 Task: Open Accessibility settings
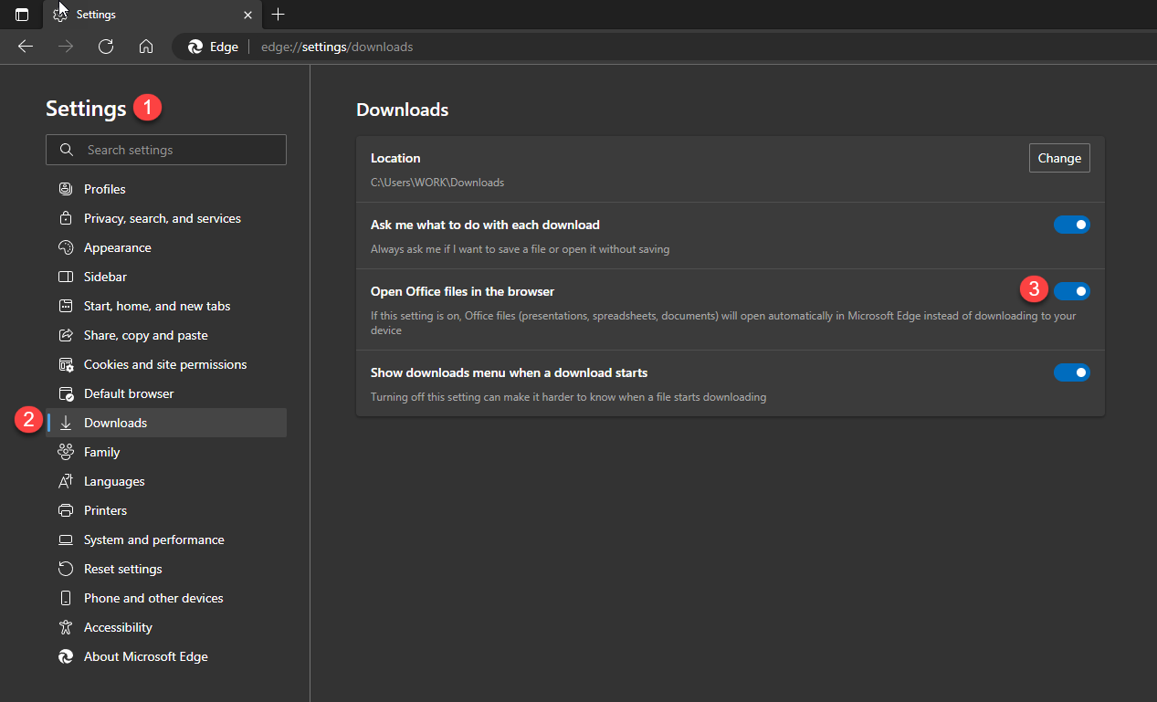(x=166, y=627)
